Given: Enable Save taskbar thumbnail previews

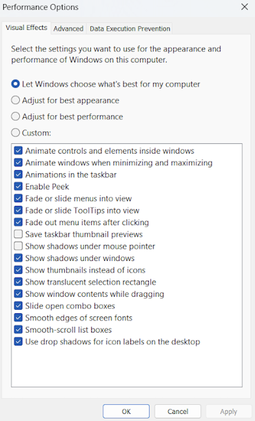Looking at the screenshot, I should pyautogui.click(x=18, y=234).
